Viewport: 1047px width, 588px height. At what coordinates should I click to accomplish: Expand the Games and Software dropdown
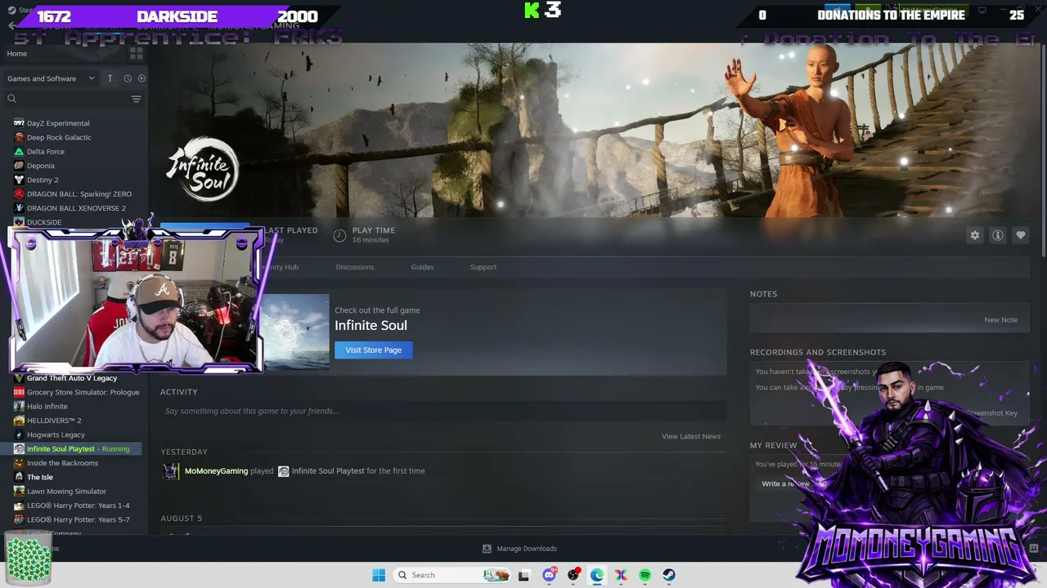click(x=51, y=78)
